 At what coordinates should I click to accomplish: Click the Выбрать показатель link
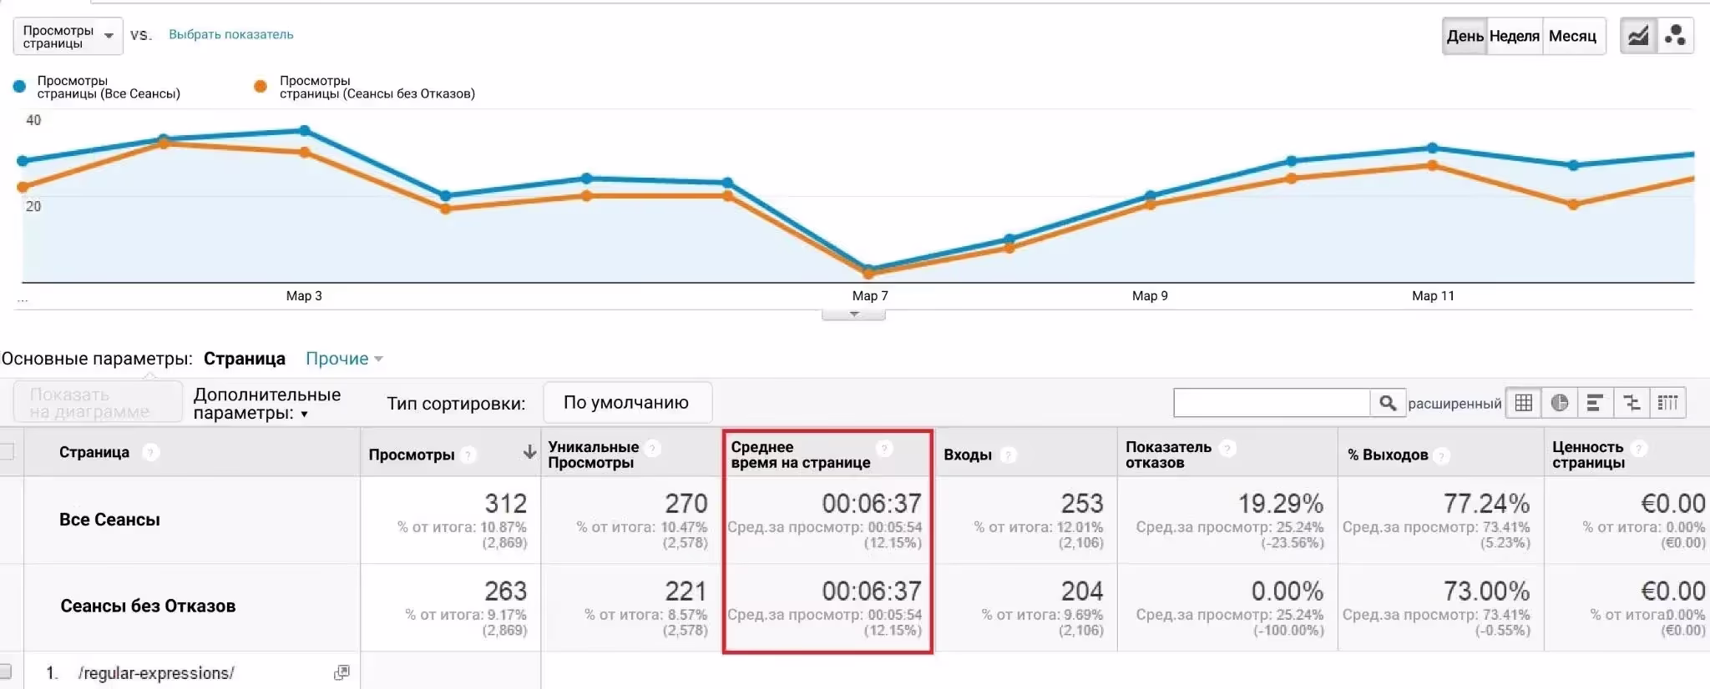pos(231,34)
